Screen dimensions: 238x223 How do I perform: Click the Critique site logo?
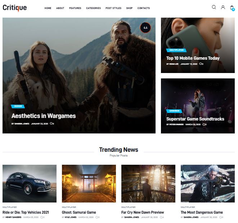(x=15, y=8)
